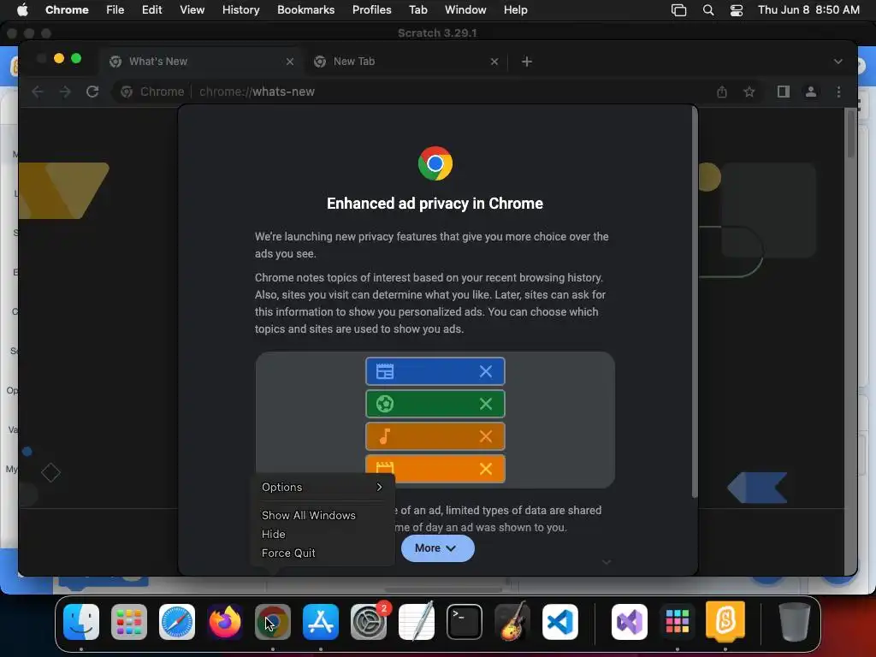Viewport: 876px width, 657px height.
Task: Open the Apple menu
Action: point(22,9)
